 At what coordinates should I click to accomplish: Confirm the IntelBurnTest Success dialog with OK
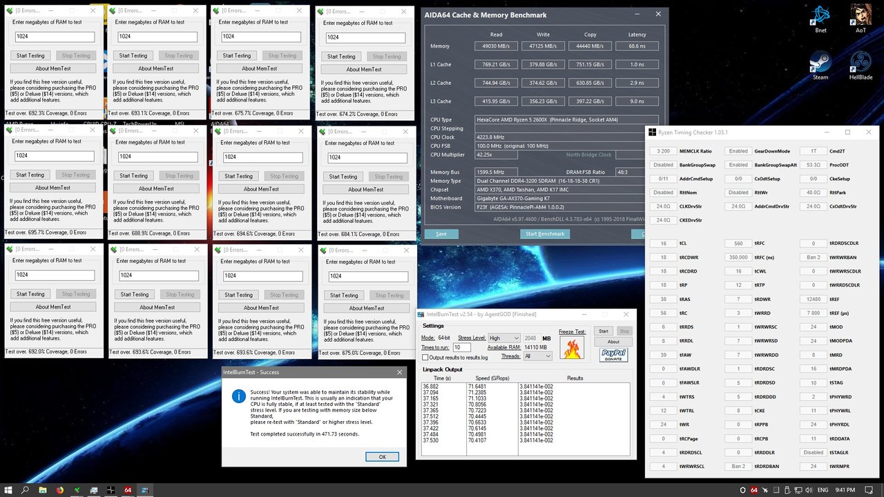382,456
